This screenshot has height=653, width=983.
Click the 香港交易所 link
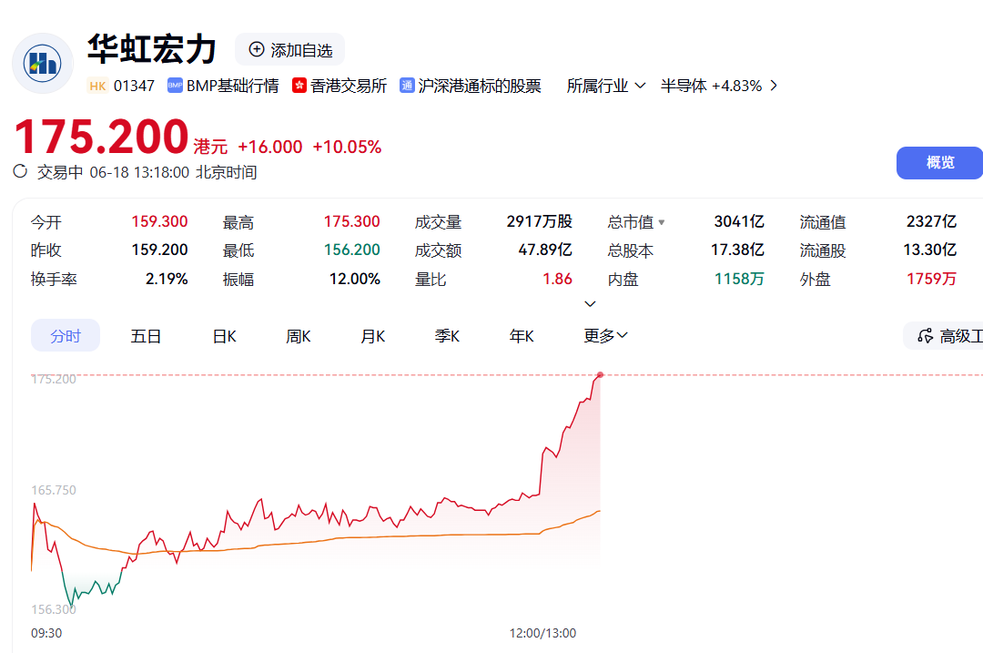pyautogui.click(x=349, y=86)
